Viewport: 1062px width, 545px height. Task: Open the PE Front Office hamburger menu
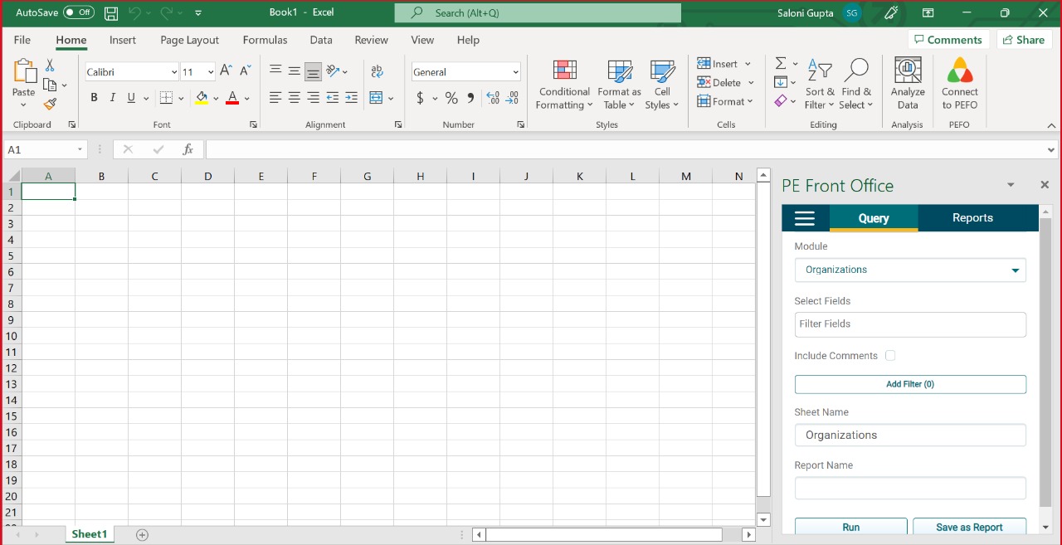tap(805, 218)
